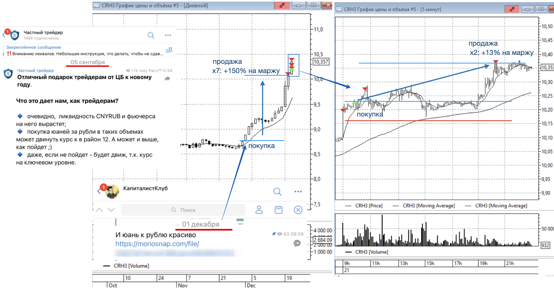554x296 pixels.
Task: Click the 2 684 09 volume label on daily chart
Action: pos(323,240)
